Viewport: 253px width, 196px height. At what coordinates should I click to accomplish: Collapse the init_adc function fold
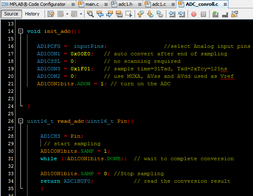pyautogui.click(x=21, y=31)
